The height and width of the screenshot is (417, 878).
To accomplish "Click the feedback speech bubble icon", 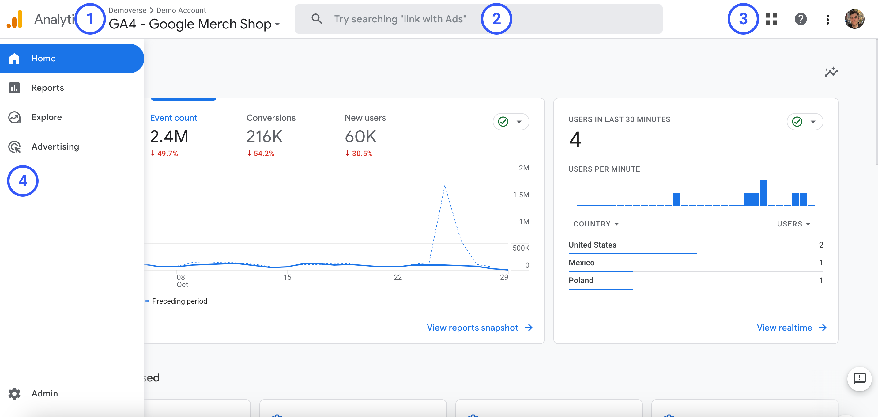I will (859, 378).
